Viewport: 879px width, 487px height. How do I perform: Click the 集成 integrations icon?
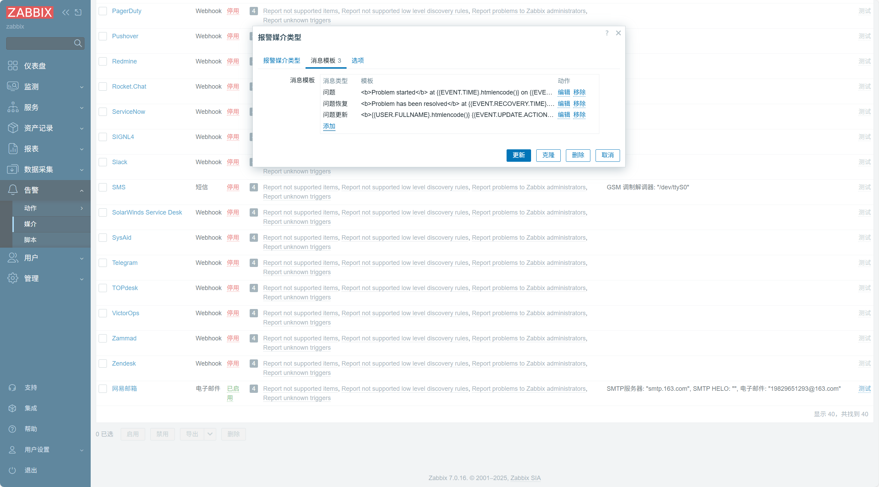coord(12,408)
